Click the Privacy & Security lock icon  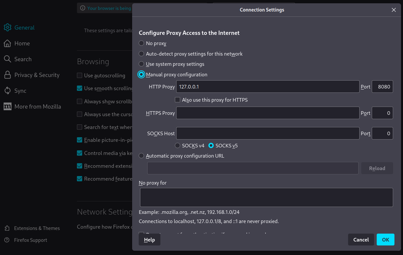(8, 75)
